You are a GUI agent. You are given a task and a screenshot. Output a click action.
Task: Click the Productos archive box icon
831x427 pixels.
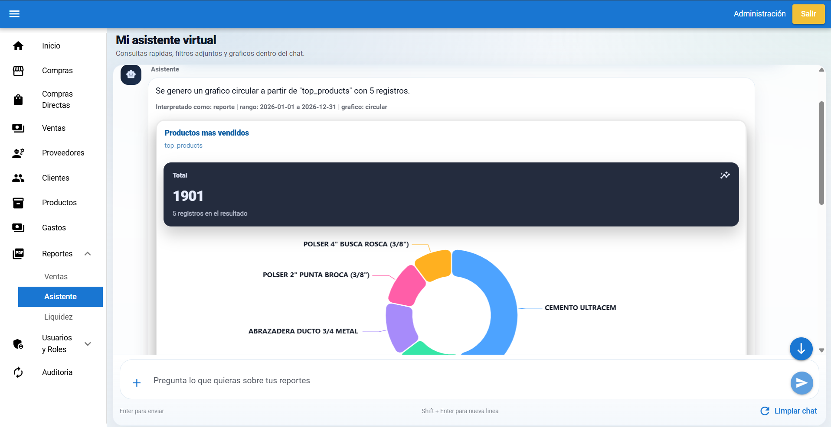(x=18, y=203)
